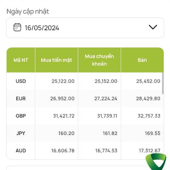Select the USD currency row

(85, 81)
